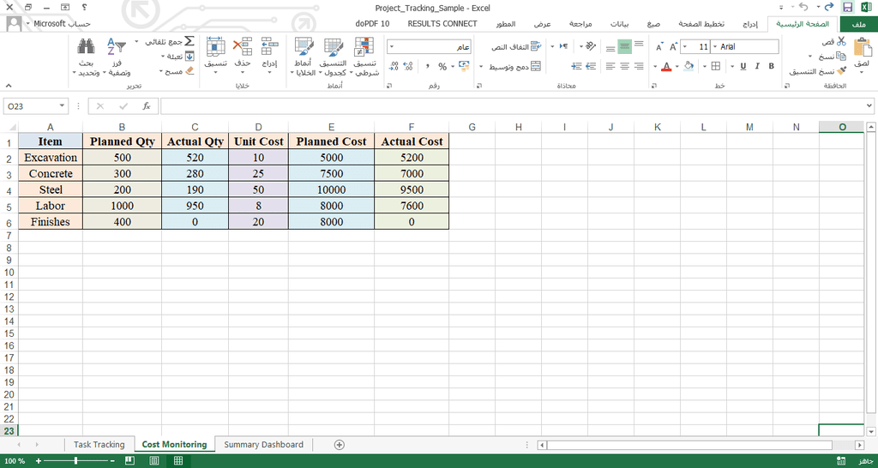Click the accounting number format icon
The height and width of the screenshot is (468, 878).
464,67
